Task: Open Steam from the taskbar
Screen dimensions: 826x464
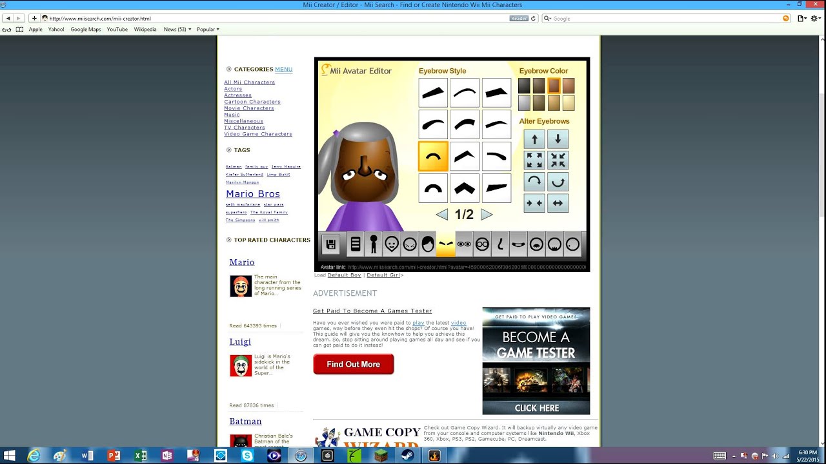Action: (408, 456)
